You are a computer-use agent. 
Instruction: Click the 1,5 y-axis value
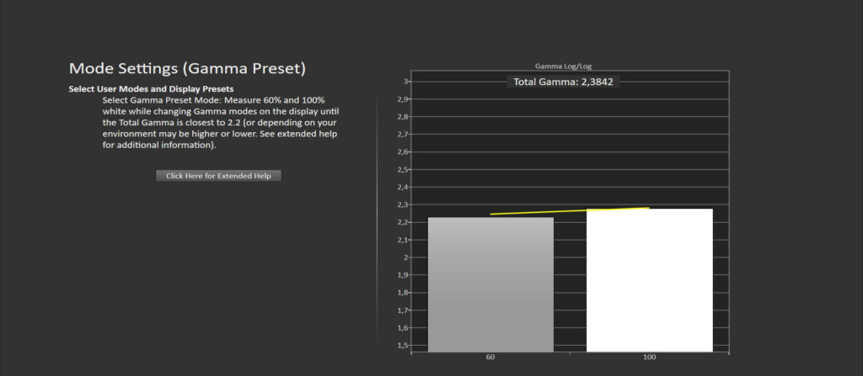pos(402,345)
